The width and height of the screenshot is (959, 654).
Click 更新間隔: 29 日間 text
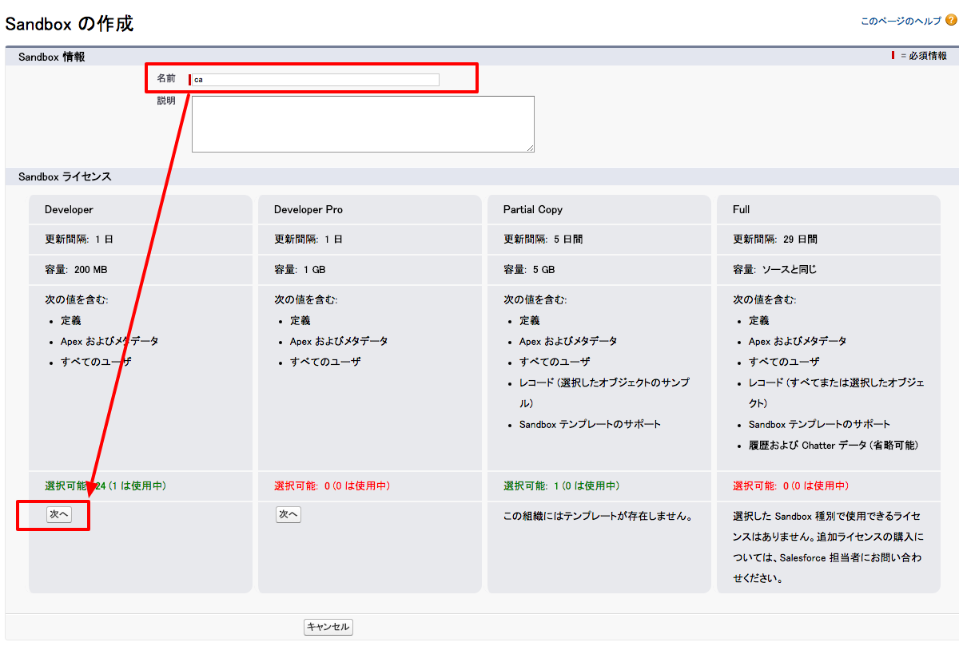(775, 240)
